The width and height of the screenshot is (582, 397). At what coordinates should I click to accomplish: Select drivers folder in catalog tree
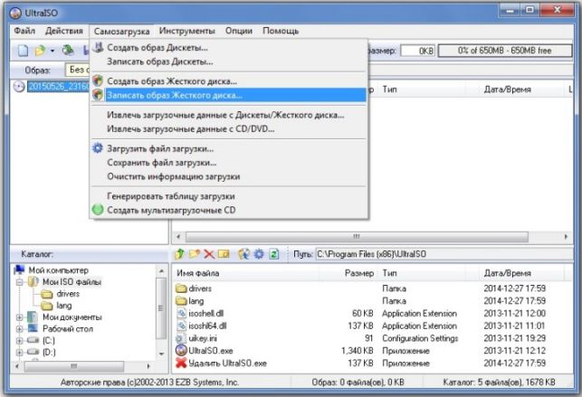pos(68,294)
